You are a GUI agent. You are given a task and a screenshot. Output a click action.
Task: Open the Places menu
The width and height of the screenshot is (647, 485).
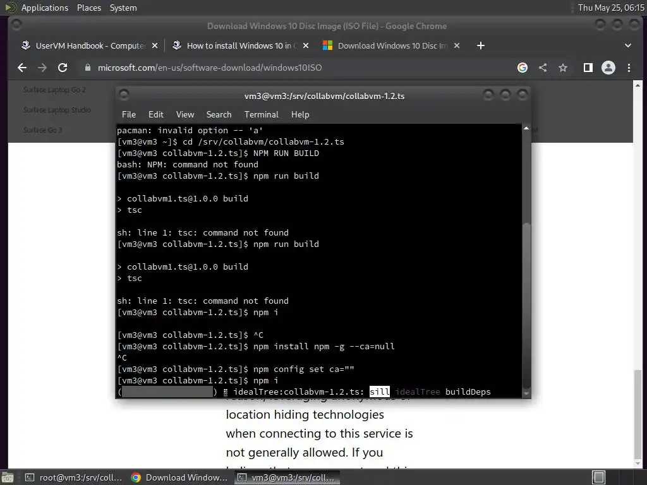pos(89,8)
